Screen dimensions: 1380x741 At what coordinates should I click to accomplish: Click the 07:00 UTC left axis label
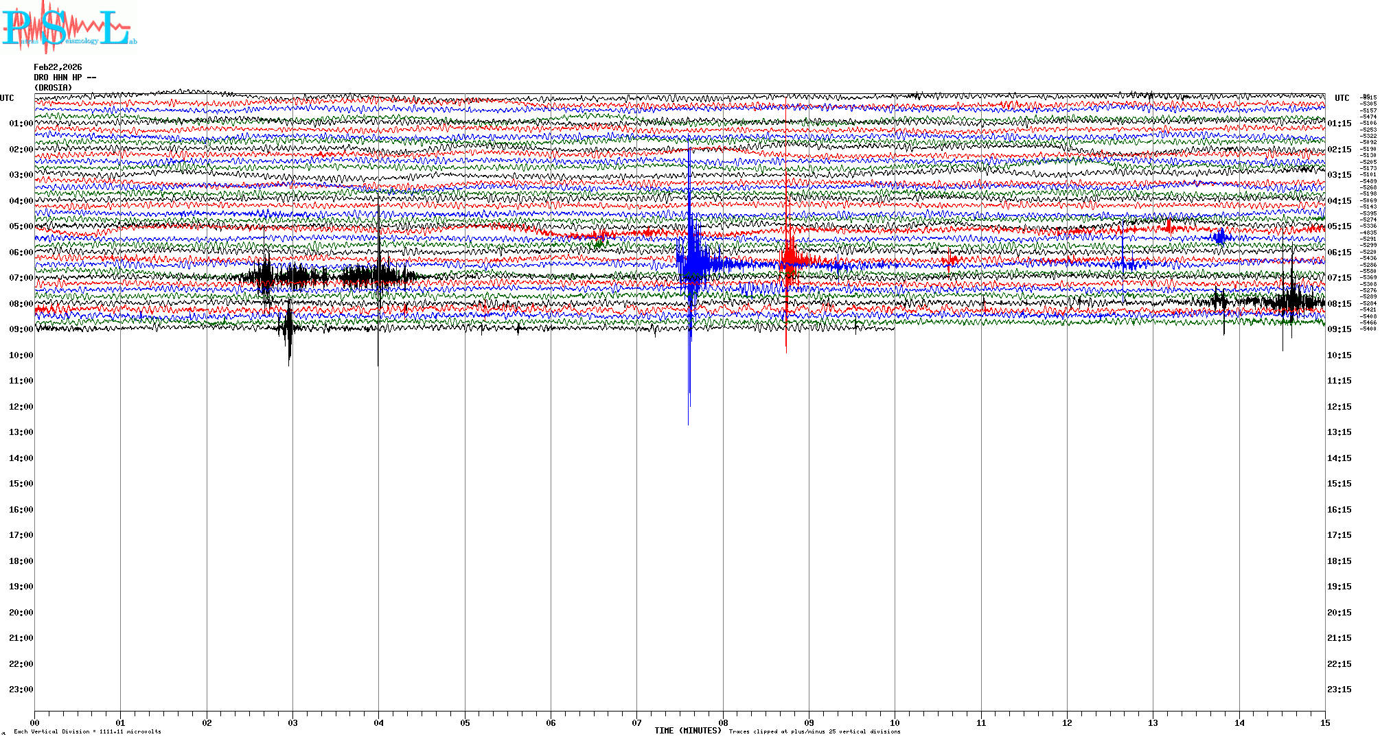point(21,278)
